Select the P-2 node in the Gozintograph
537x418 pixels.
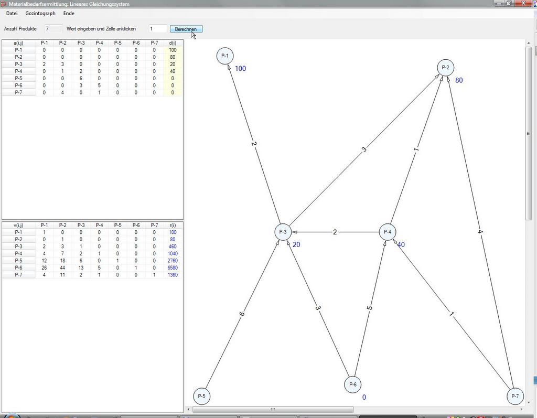coord(446,68)
